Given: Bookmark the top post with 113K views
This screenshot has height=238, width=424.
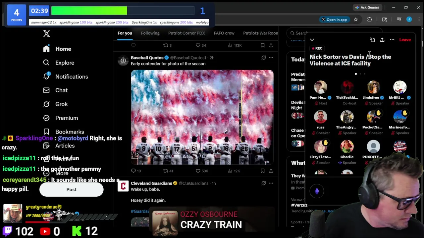Looking at the screenshot, I should (262, 45).
